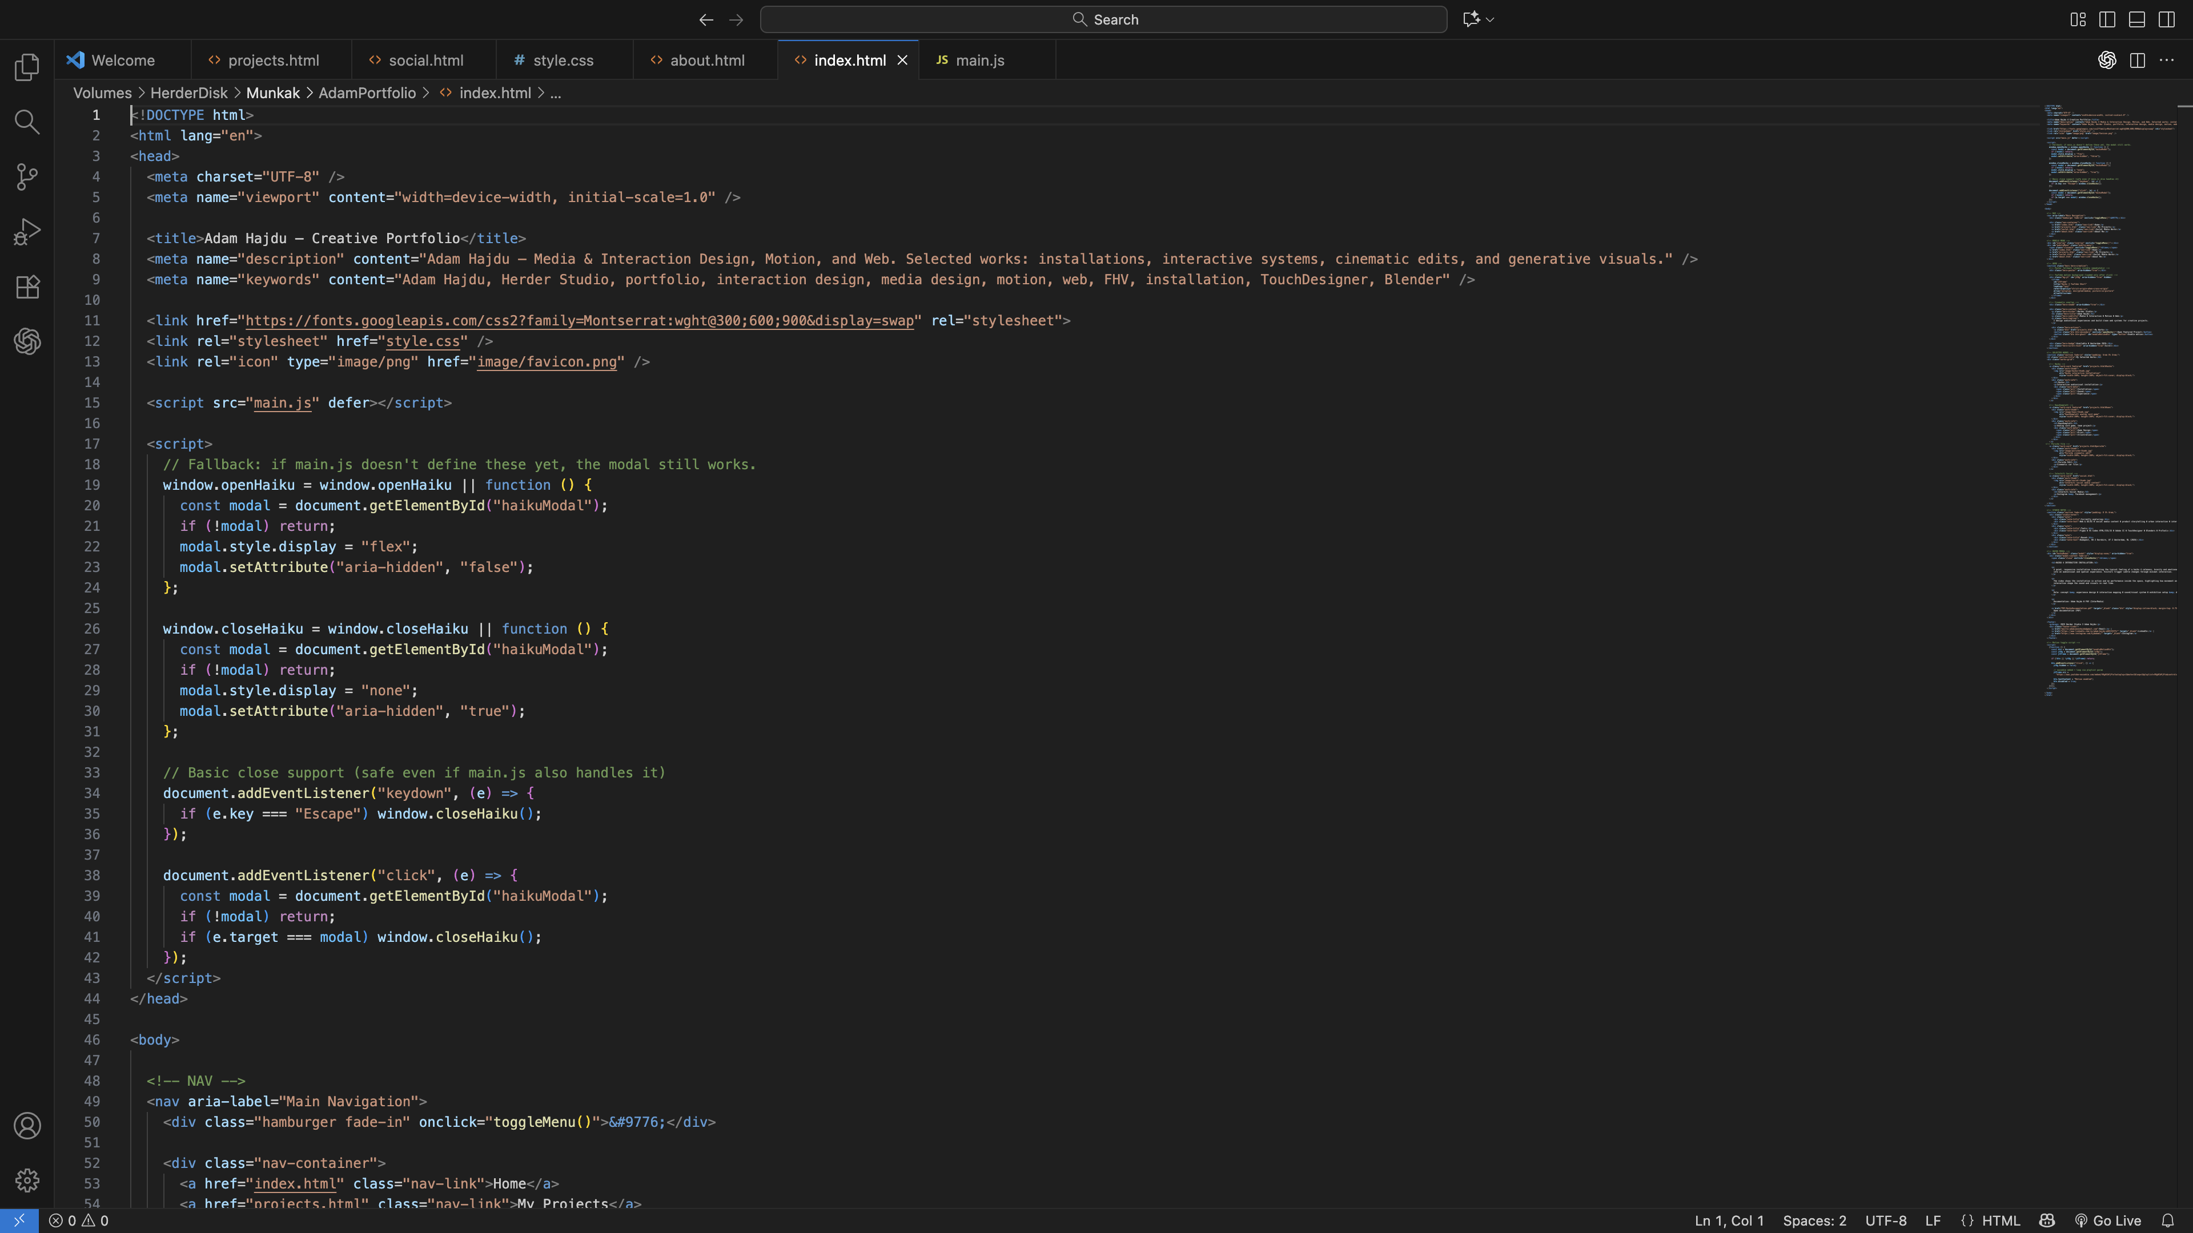Toggle the primary sidebar visibility
Screen dimensions: 2193x1233
coord(2106,19)
